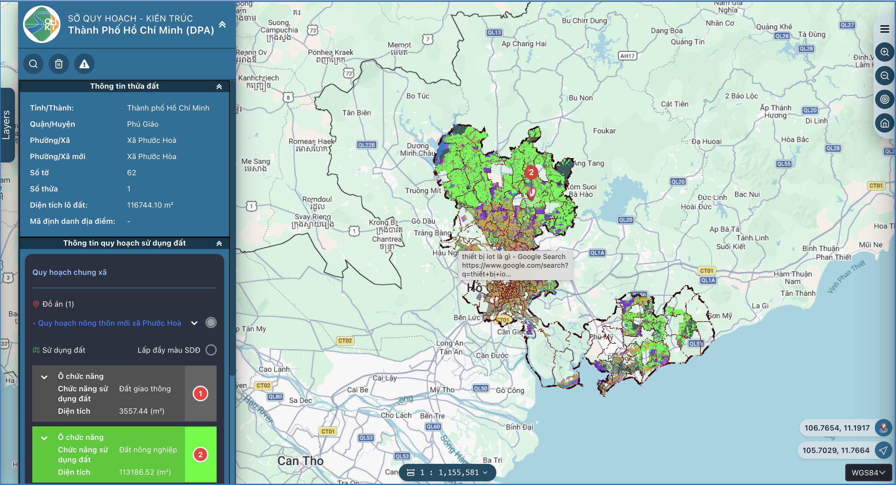Click the paper plane coordinate icon
Screen dimensions: 896x485
pyautogui.click(x=883, y=450)
